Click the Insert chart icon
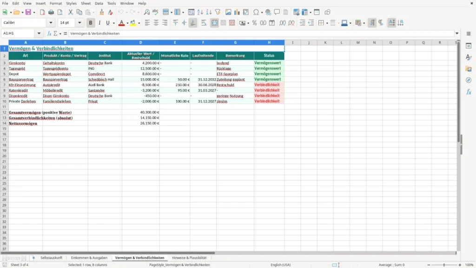Viewport: 476px width, 268px height. coord(237,12)
